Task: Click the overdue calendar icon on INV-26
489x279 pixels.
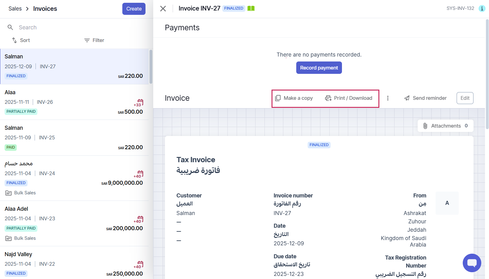Action: coord(140,102)
